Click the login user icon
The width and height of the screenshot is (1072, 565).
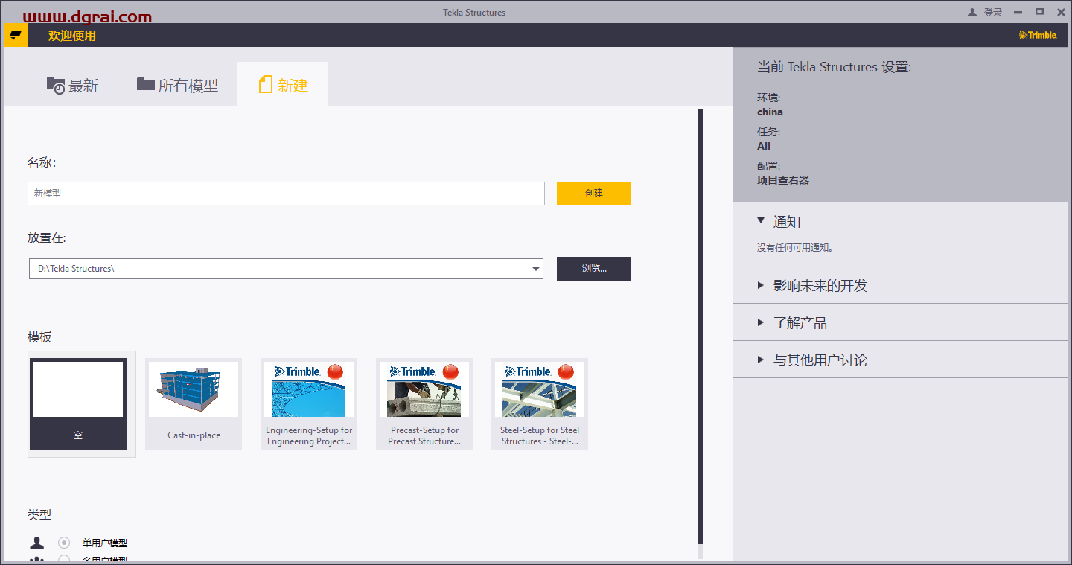971,13
